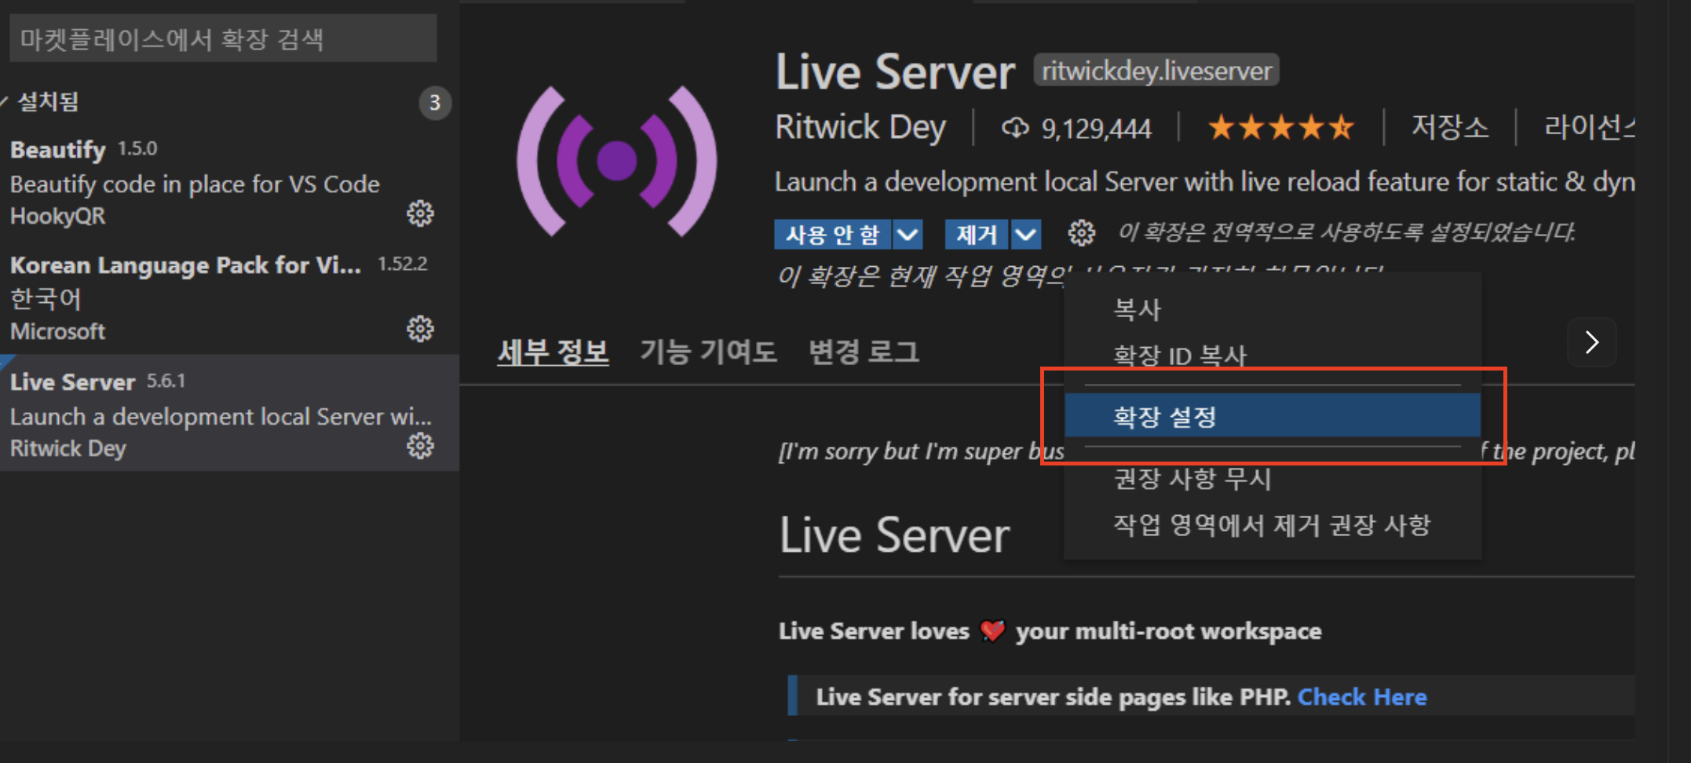Select Beautify in installed extensions list

pyautogui.click(x=229, y=181)
